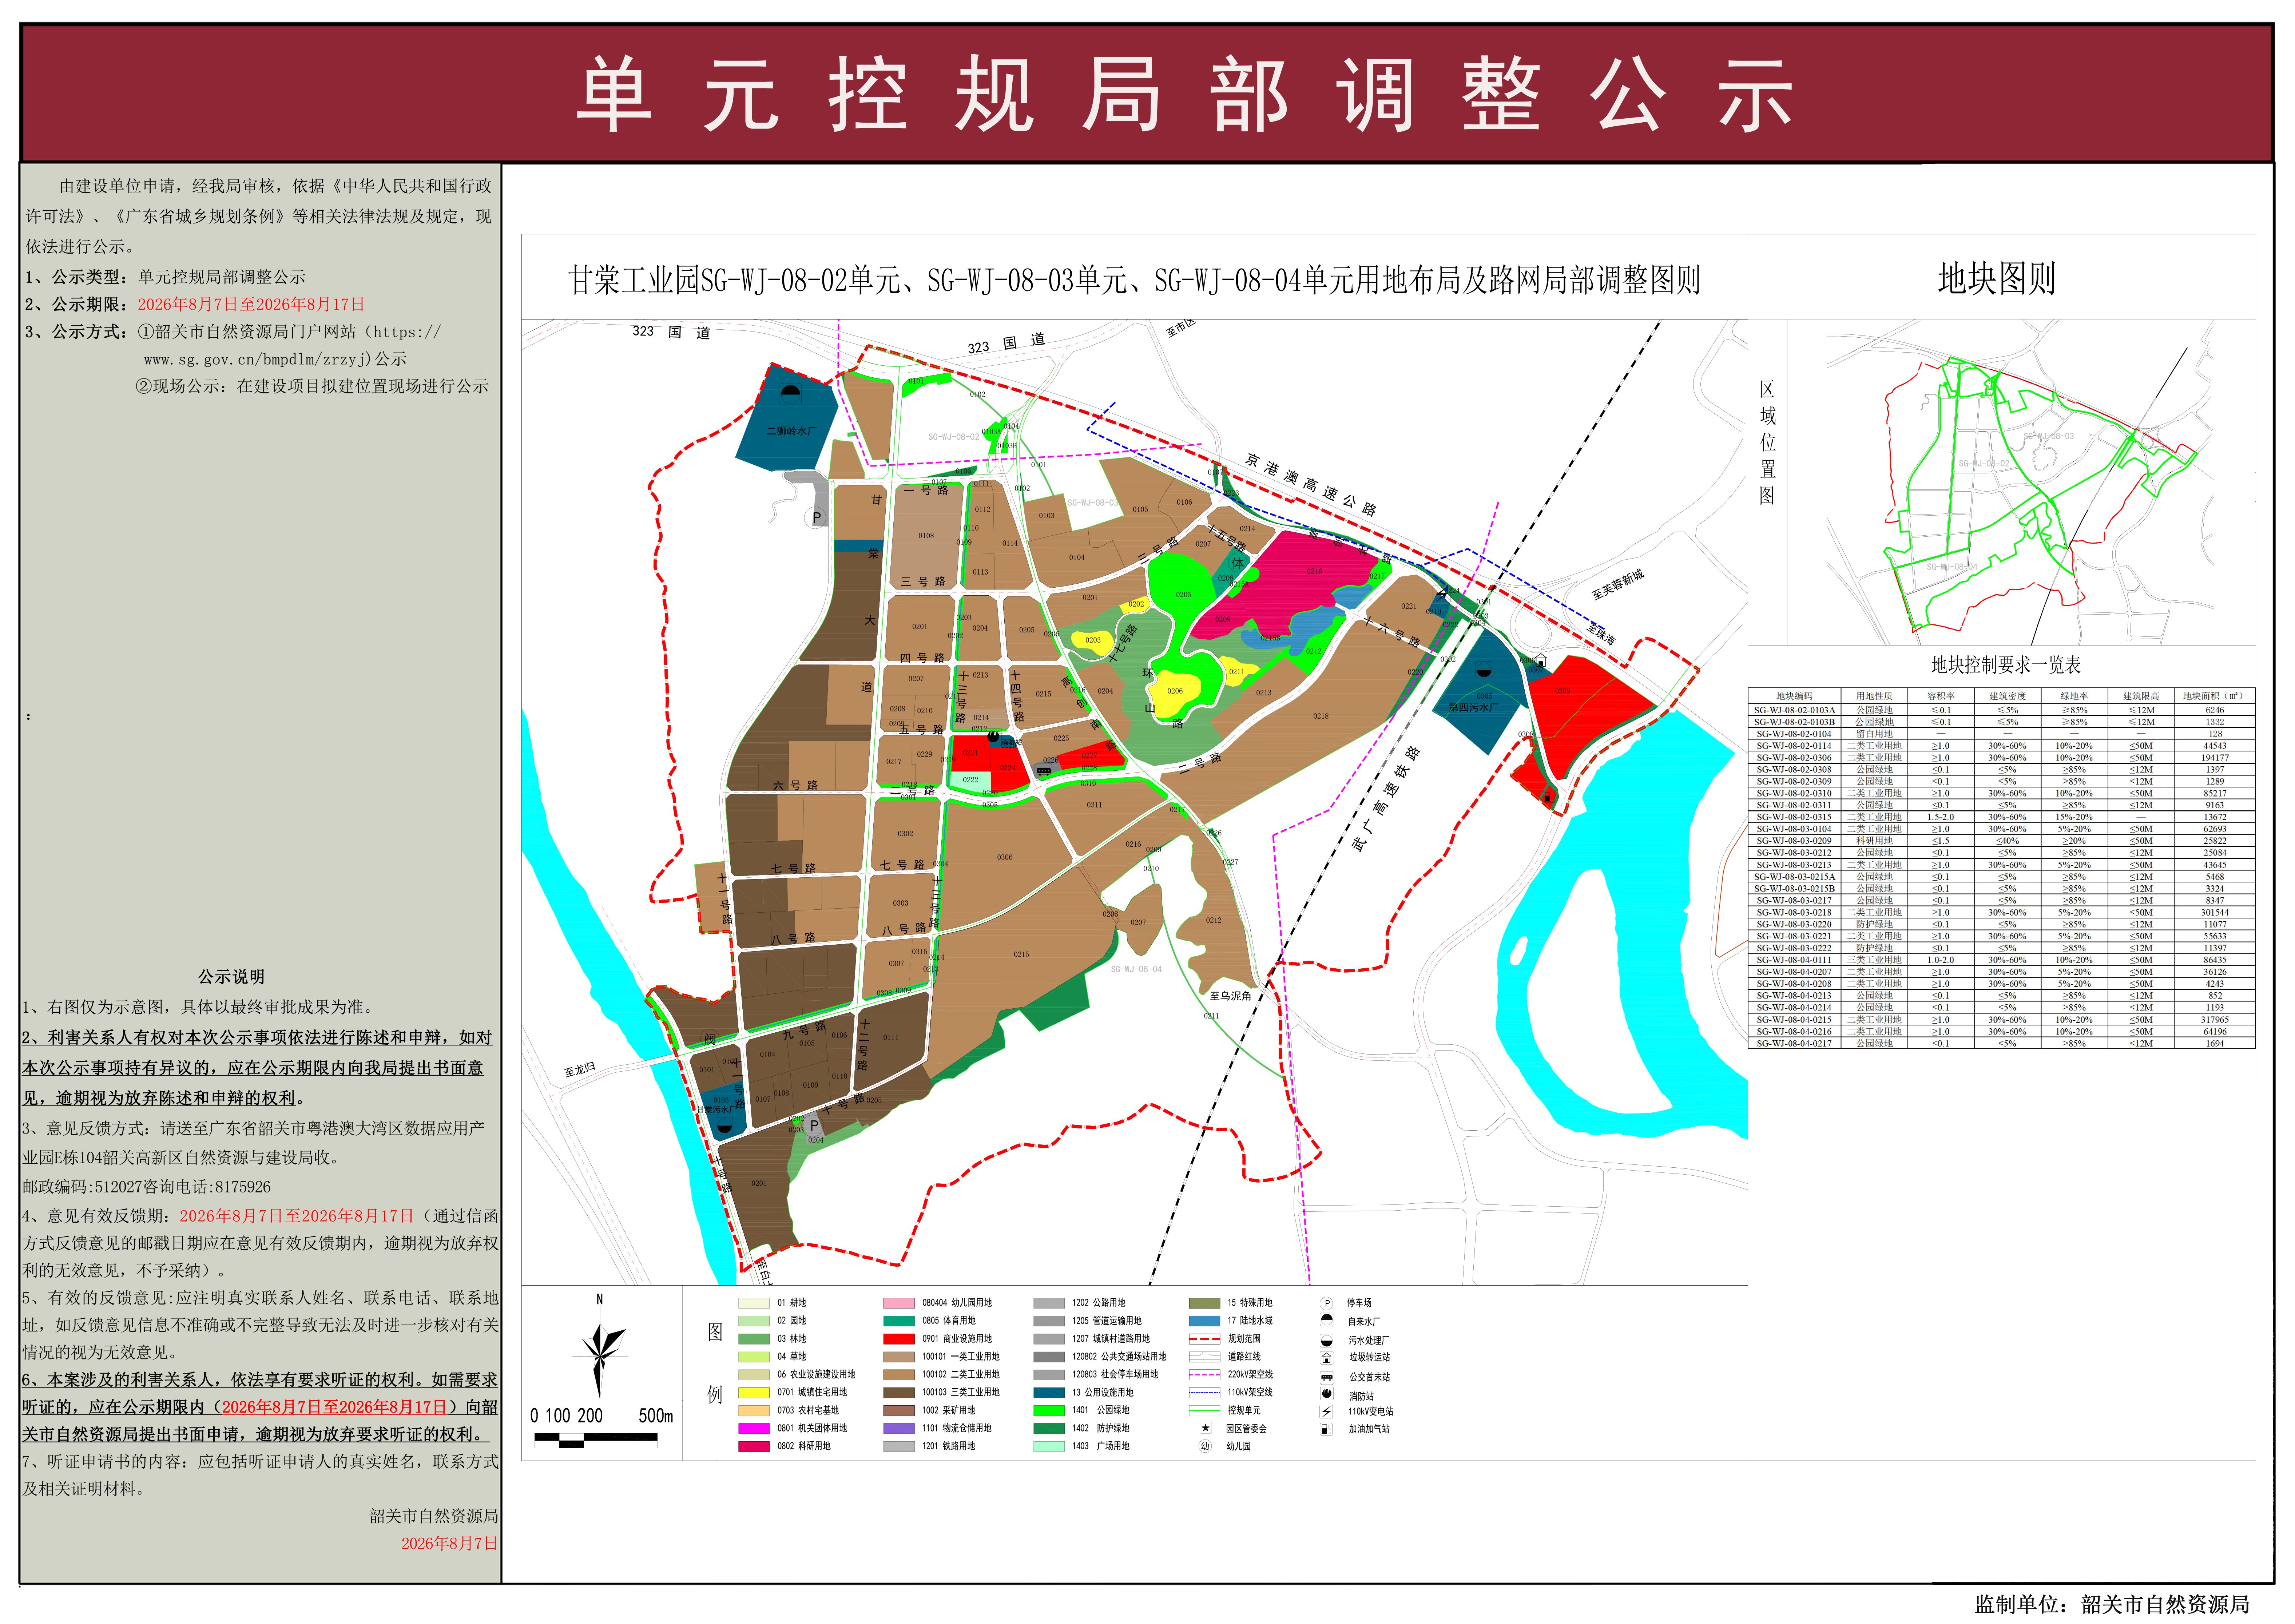The image size is (2295, 1624).
Task: Click the 100102 二类工业用地 brown swatch
Action: (x=899, y=1375)
